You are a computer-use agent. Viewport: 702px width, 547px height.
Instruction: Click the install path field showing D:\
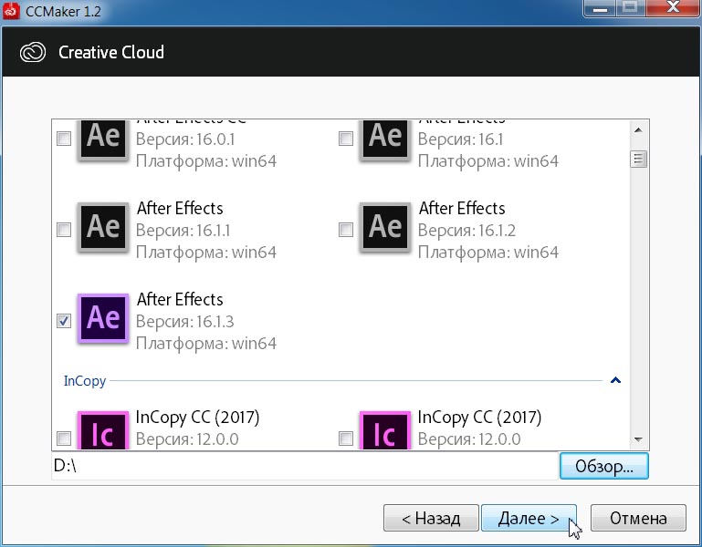[x=305, y=466]
